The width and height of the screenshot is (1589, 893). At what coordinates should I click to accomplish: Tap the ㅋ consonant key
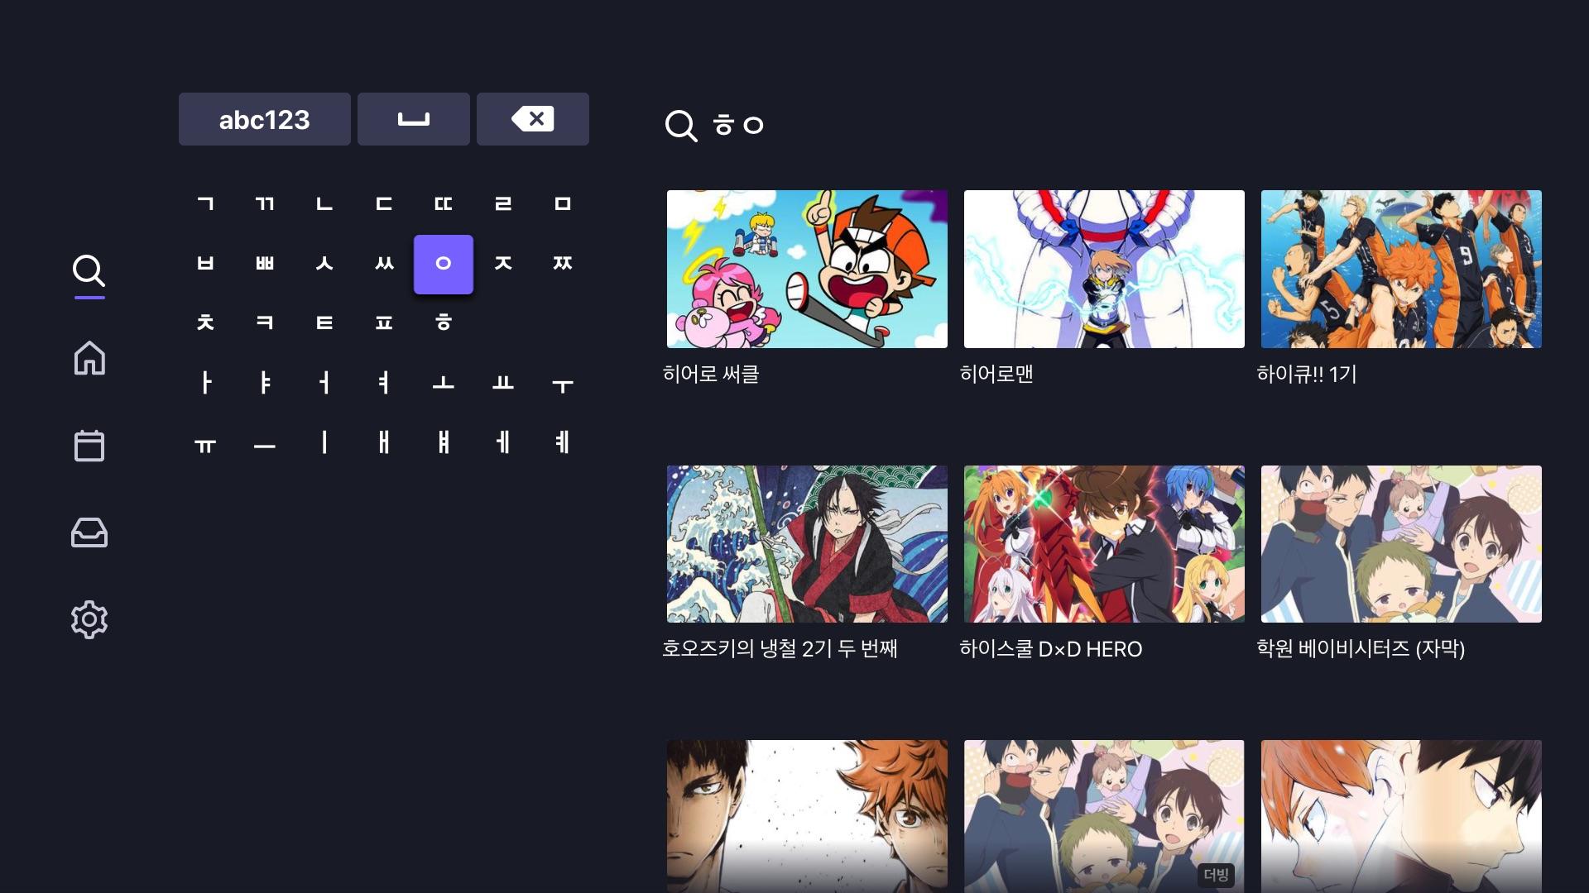265,323
